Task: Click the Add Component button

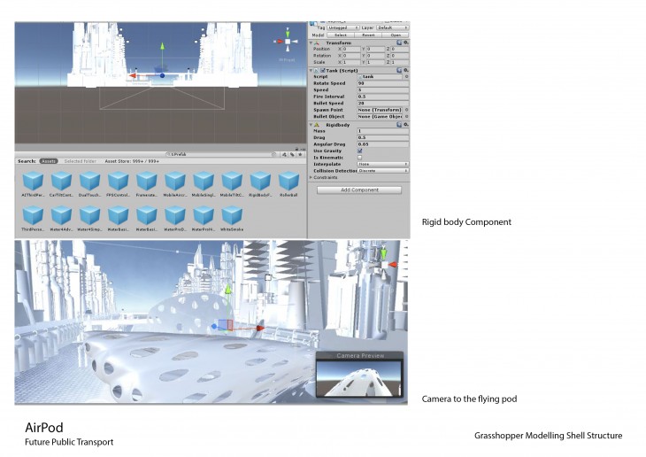Action: point(358,190)
